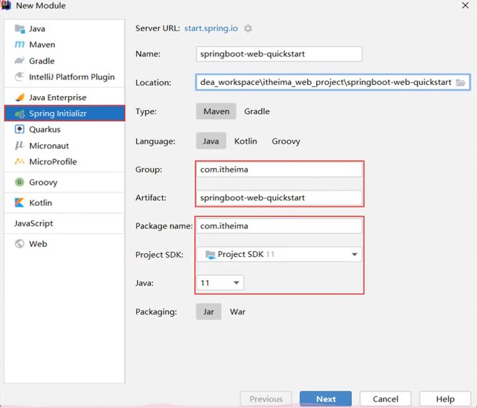This screenshot has height=408, width=477.
Task: Click the MicroProfile icon
Action: [x=20, y=162]
